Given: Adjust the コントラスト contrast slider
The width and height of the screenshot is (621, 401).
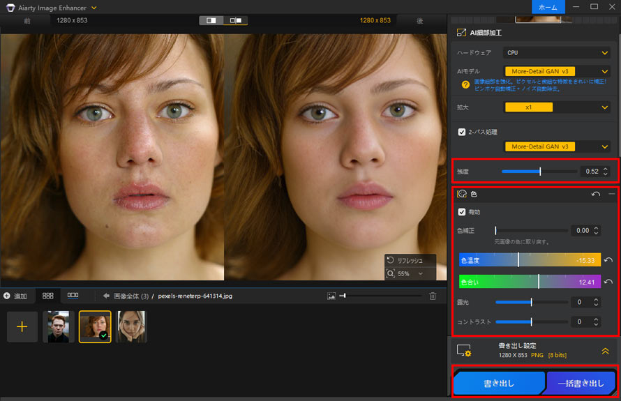Looking at the screenshot, I should (x=531, y=321).
